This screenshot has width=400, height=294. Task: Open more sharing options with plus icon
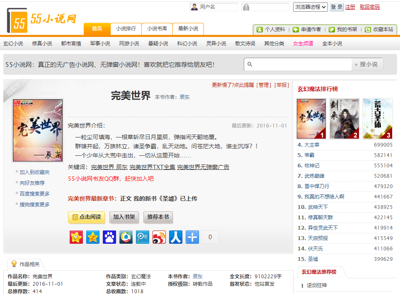tap(192, 237)
